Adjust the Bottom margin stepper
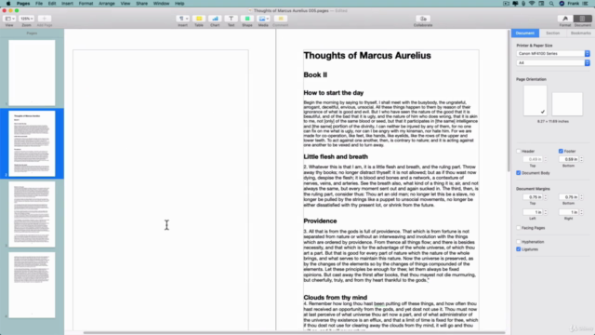Viewport: 595px width, 335px height. click(x=581, y=196)
